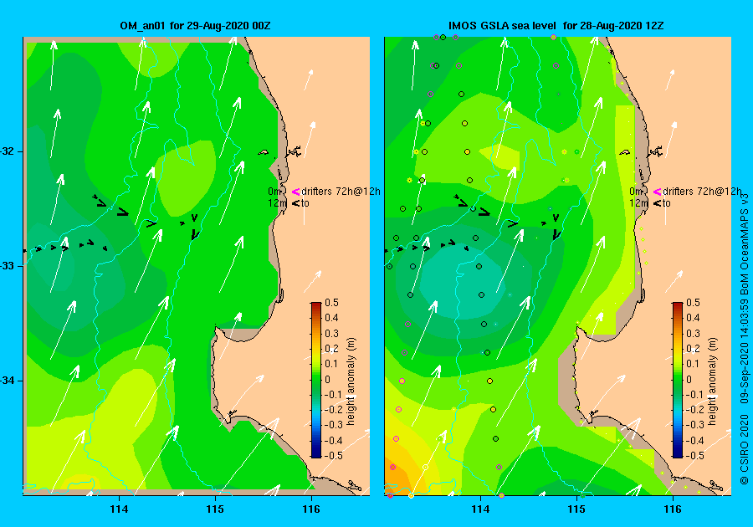Select the magenta drifter arrow in IMOS GSLA legend

coord(657,192)
